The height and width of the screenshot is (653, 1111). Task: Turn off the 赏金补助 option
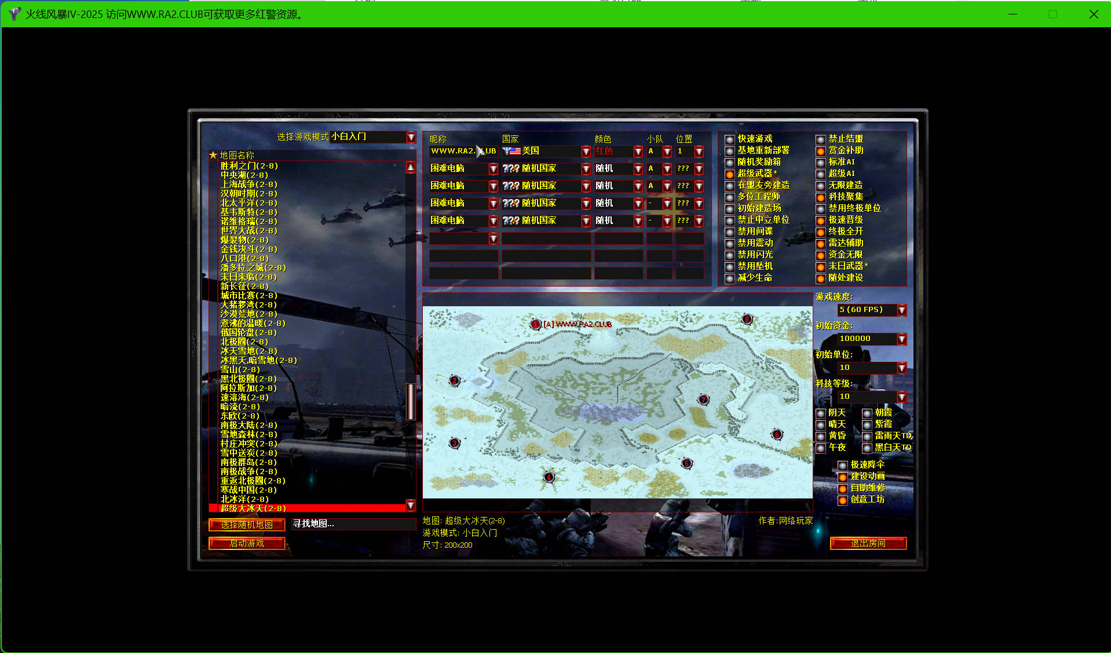(821, 151)
